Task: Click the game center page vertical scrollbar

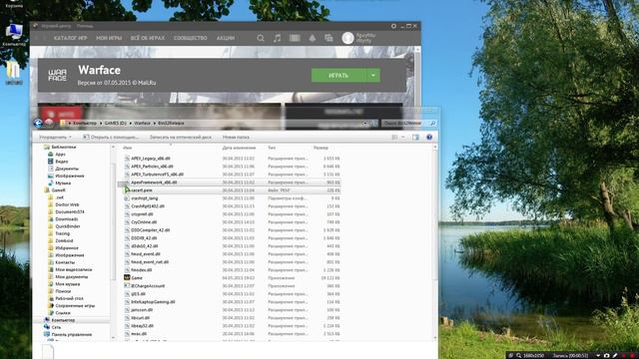Action: point(417,78)
